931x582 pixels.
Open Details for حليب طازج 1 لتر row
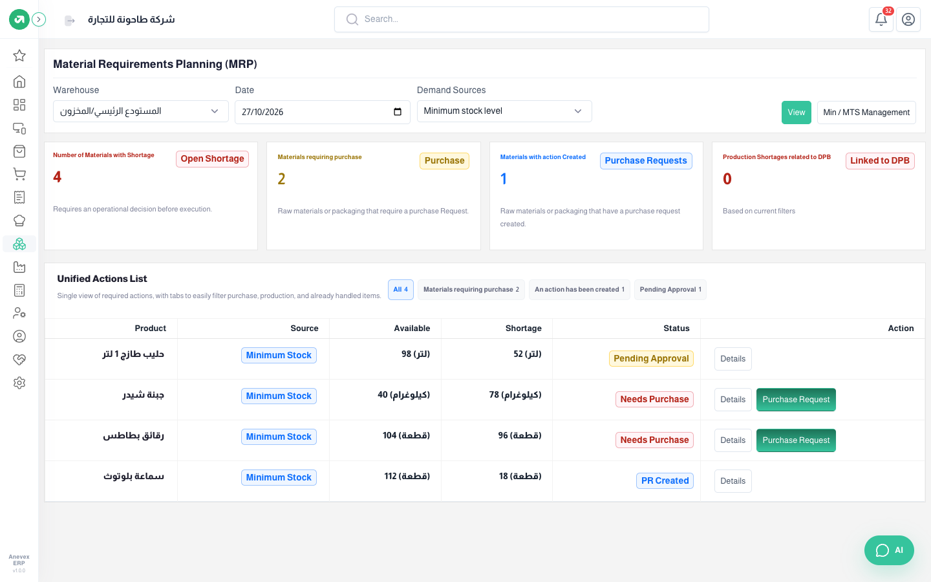(733, 359)
